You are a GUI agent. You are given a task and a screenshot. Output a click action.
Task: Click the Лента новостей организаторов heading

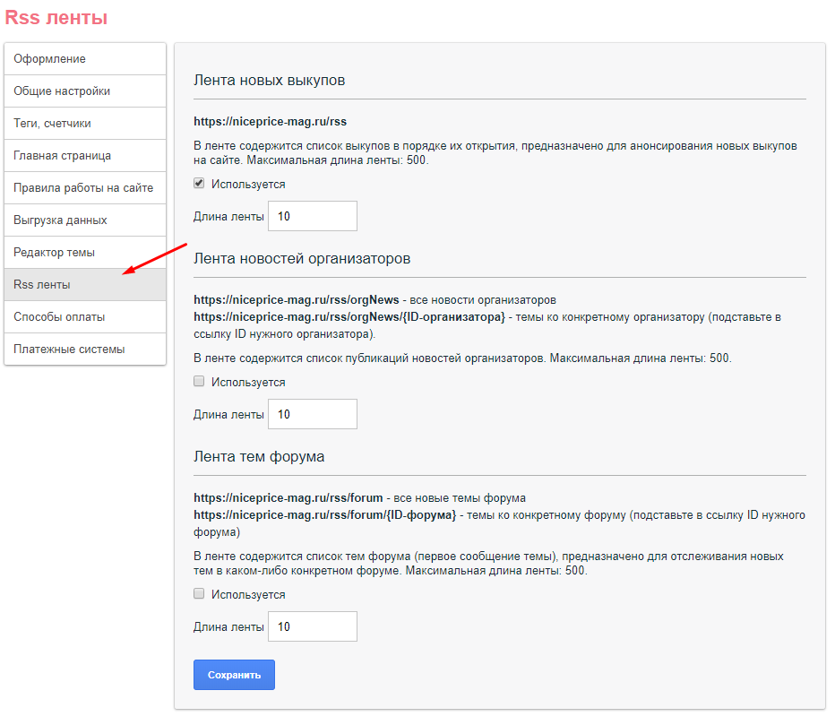click(302, 259)
